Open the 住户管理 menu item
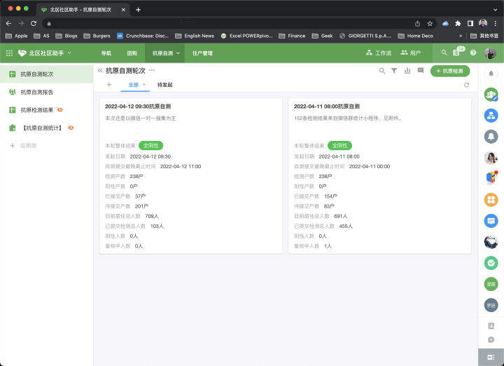 [x=202, y=53]
